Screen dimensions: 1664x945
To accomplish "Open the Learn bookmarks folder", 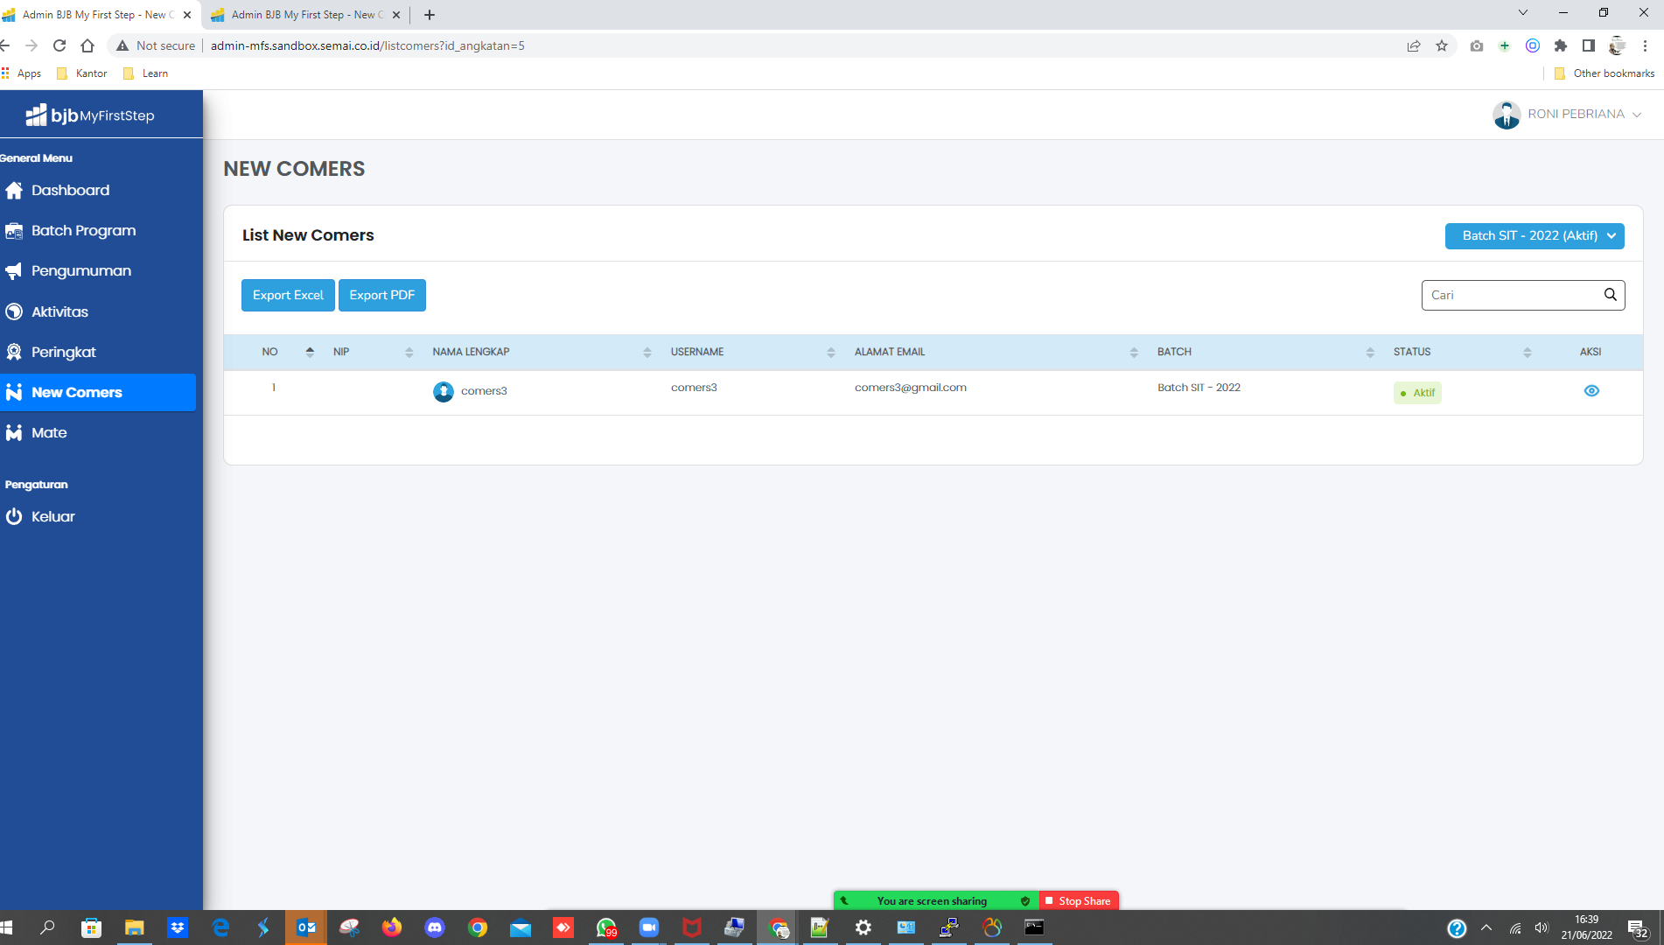I will tap(146, 73).
